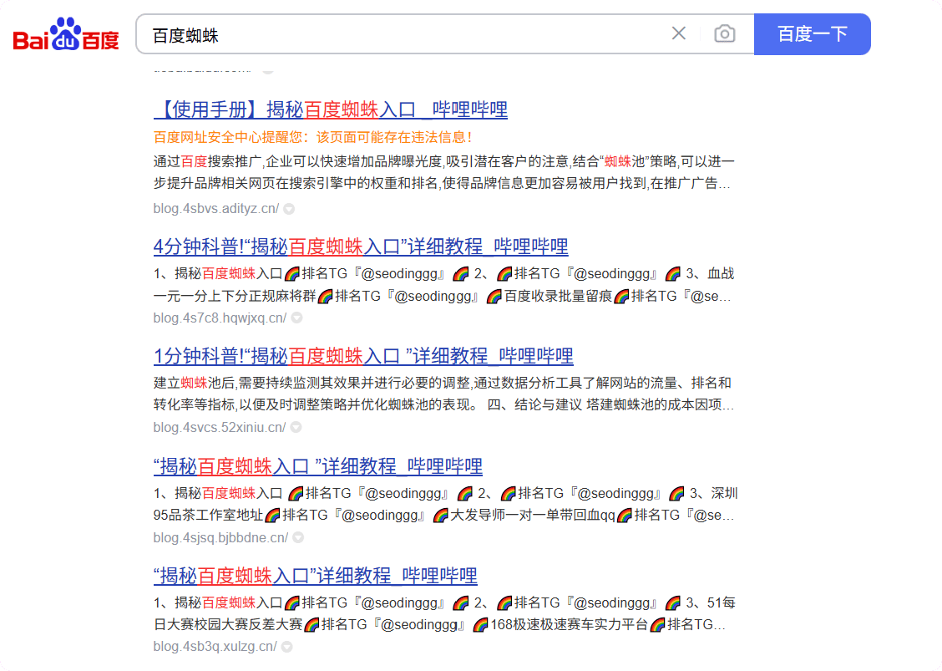Open fourth result “揭秘百度蜘蛛入口 ”详细教程 above blog.4sjsq.bjbbdne.cn
Image resolution: width=942 pixels, height=671 pixels.
tap(318, 466)
